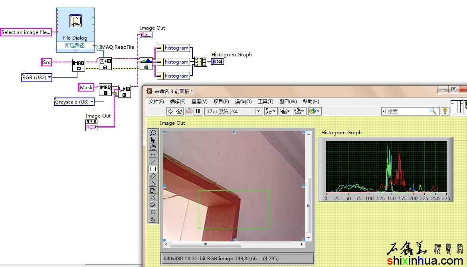Click the IMAQ ReadFile node
This screenshot has width=467, height=267.
[x=105, y=64]
